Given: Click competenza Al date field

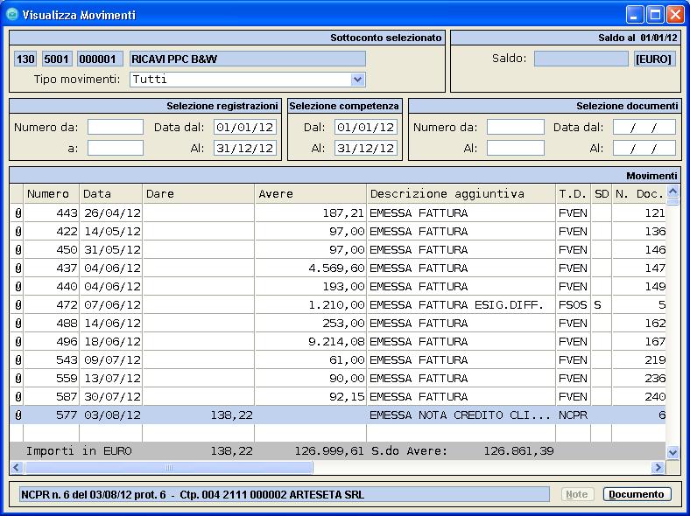Looking at the screenshot, I should pyautogui.click(x=366, y=148).
